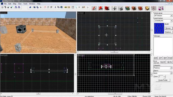Click the Cut scissors icon

pyautogui.click(x=55, y=7)
